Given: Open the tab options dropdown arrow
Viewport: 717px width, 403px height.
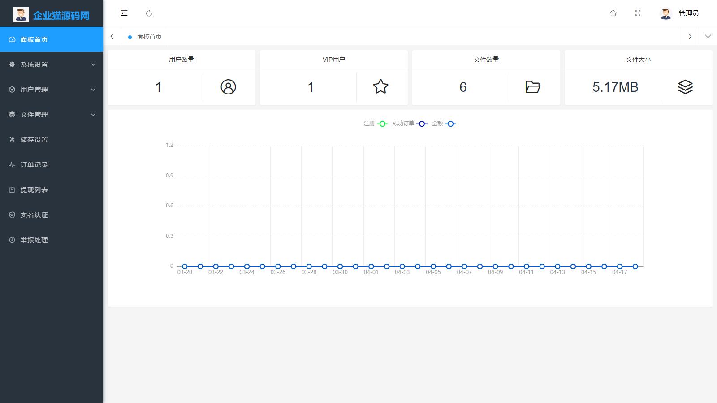Looking at the screenshot, I should [708, 36].
